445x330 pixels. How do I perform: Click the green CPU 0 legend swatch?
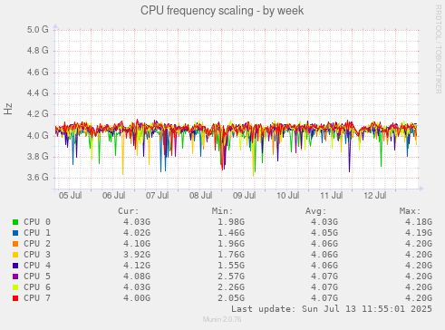point(15,222)
